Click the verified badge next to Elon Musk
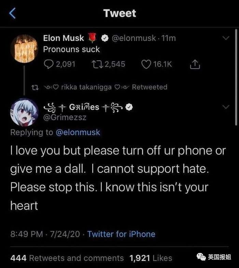Image resolution: width=239 pixels, height=268 pixels. pyautogui.click(x=105, y=38)
